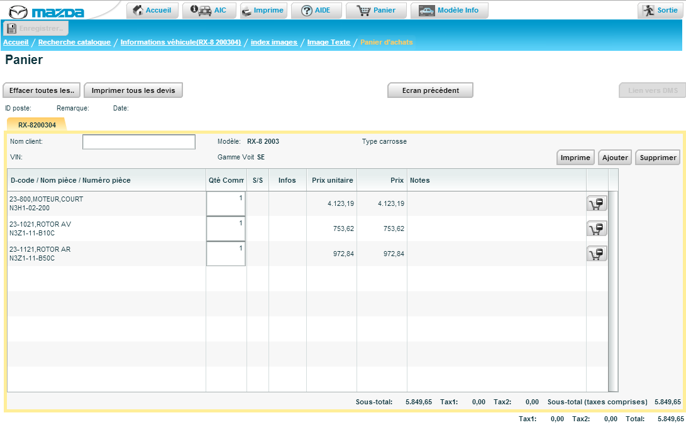Open the Accueil home toolbar button

[x=153, y=11]
